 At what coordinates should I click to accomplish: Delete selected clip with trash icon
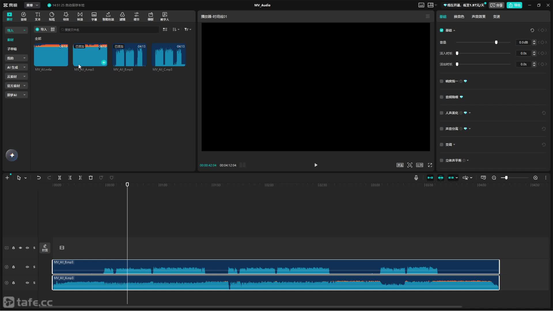point(91,178)
